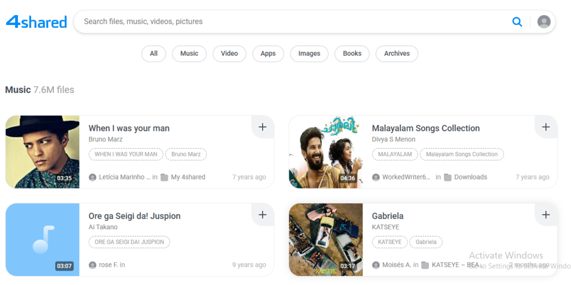The height and width of the screenshot is (285, 571).
Task: Open the Bruno Mars album thumbnail
Action: (x=42, y=151)
